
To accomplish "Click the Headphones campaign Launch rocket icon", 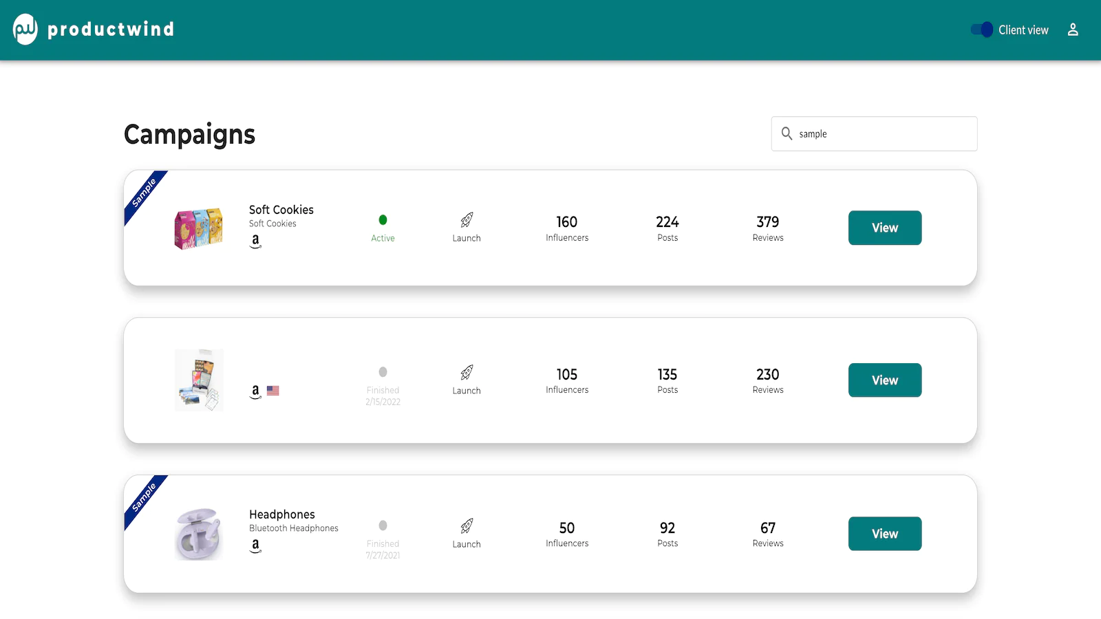I will (467, 526).
